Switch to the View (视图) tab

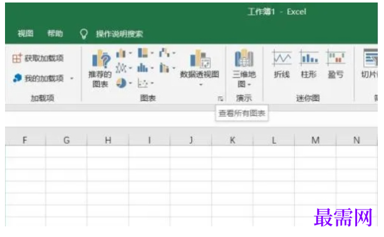[x=26, y=34]
